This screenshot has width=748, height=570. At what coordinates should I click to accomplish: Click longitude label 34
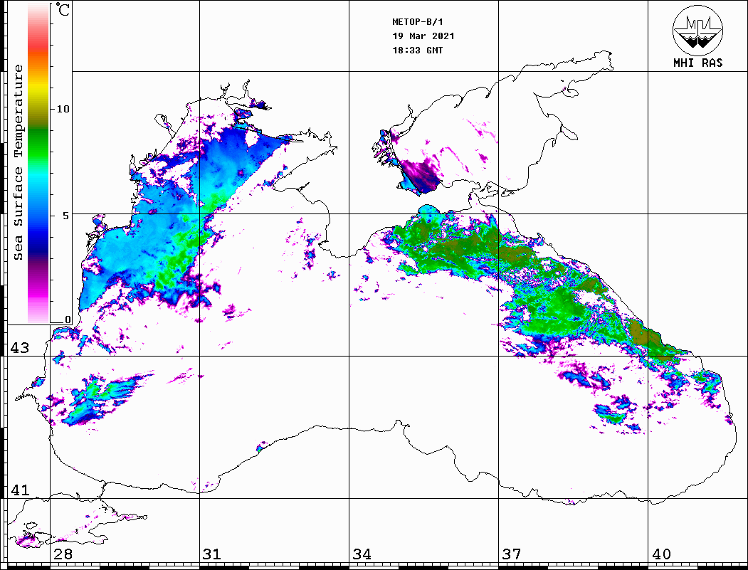(x=362, y=554)
